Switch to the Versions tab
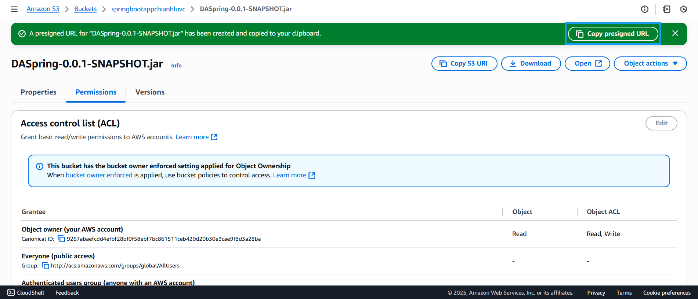The width and height of the screenshot is (698, 299). click(150, 92)
